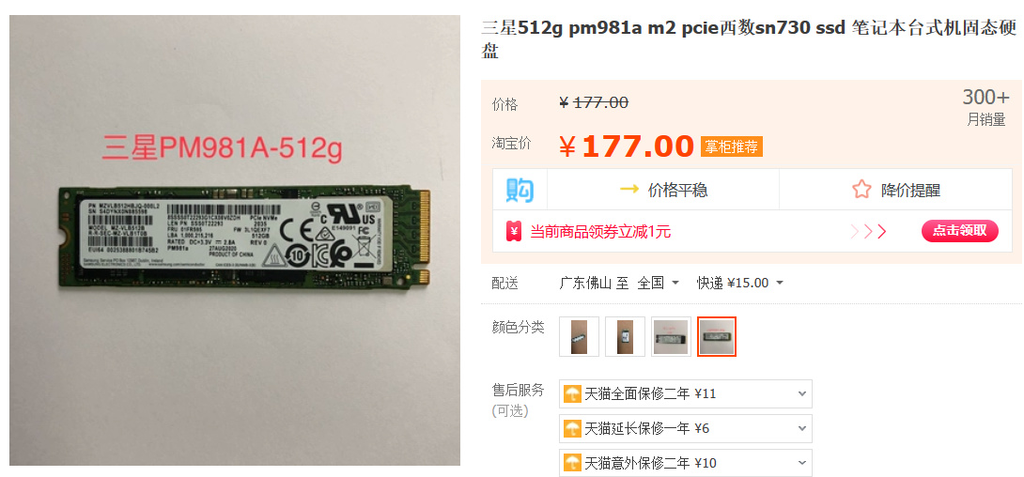1024x477 pixels.
Task: Expand the 天猫全面保修二年 ¥11 dropdown
Action: [x=686, y=393]
